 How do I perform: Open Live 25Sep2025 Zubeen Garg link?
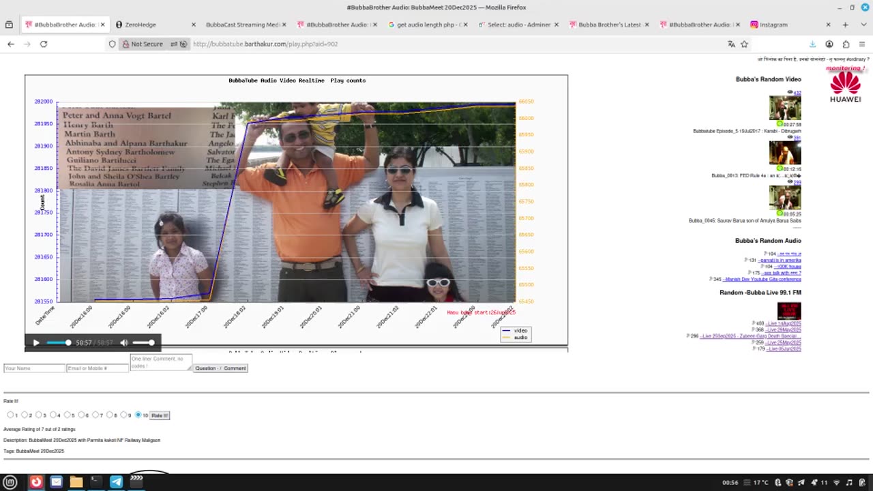click(x=750, y=336)
